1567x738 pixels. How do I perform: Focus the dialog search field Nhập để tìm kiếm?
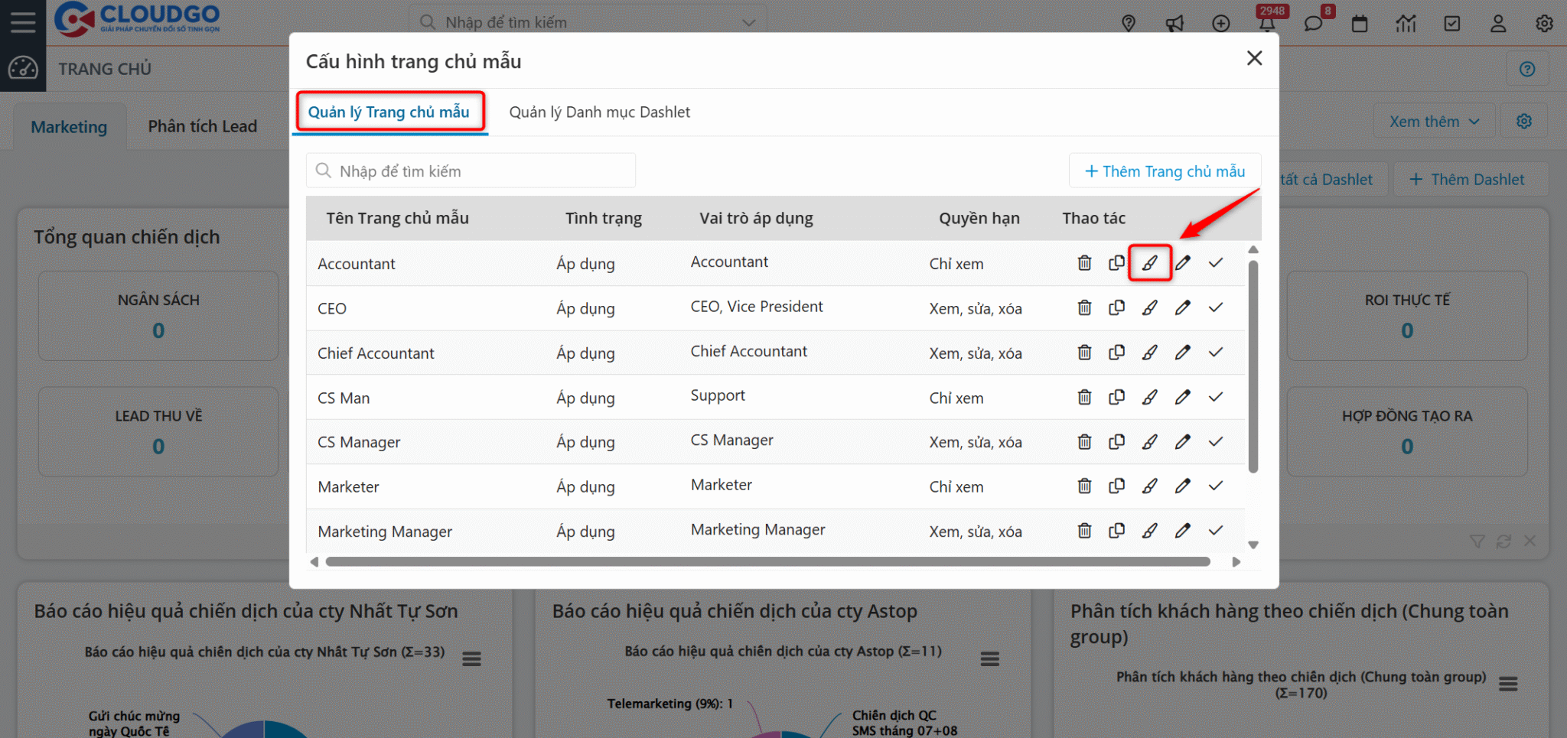(x=471, y=171)
